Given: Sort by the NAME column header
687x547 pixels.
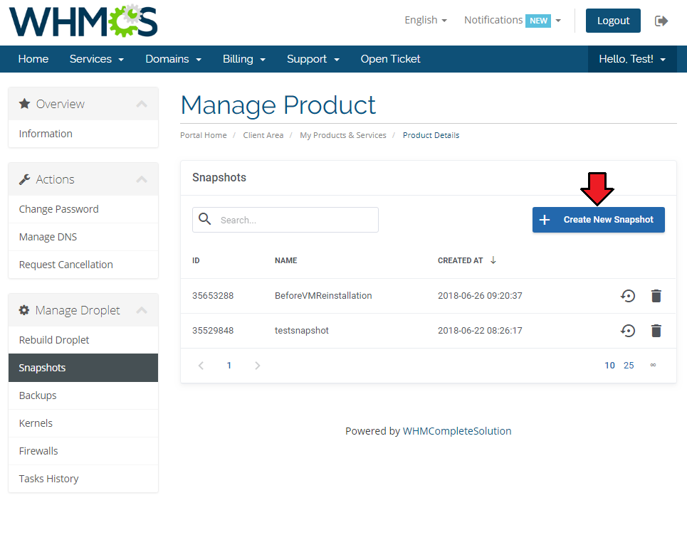Looking at the screenshot, I should tap(285, 260).
